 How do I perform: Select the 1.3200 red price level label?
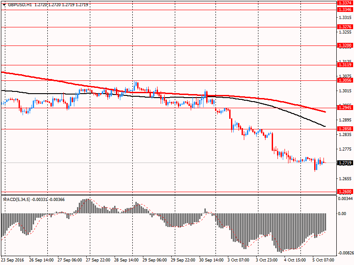tap(345, 45)
